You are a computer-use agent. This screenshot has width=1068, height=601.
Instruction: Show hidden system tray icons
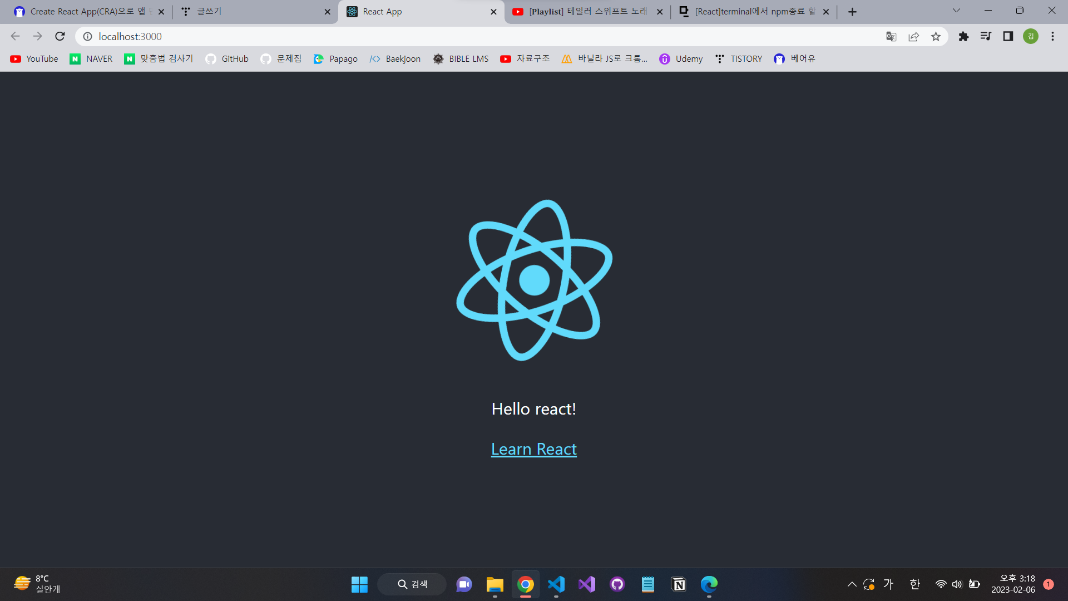pos(852,584)
